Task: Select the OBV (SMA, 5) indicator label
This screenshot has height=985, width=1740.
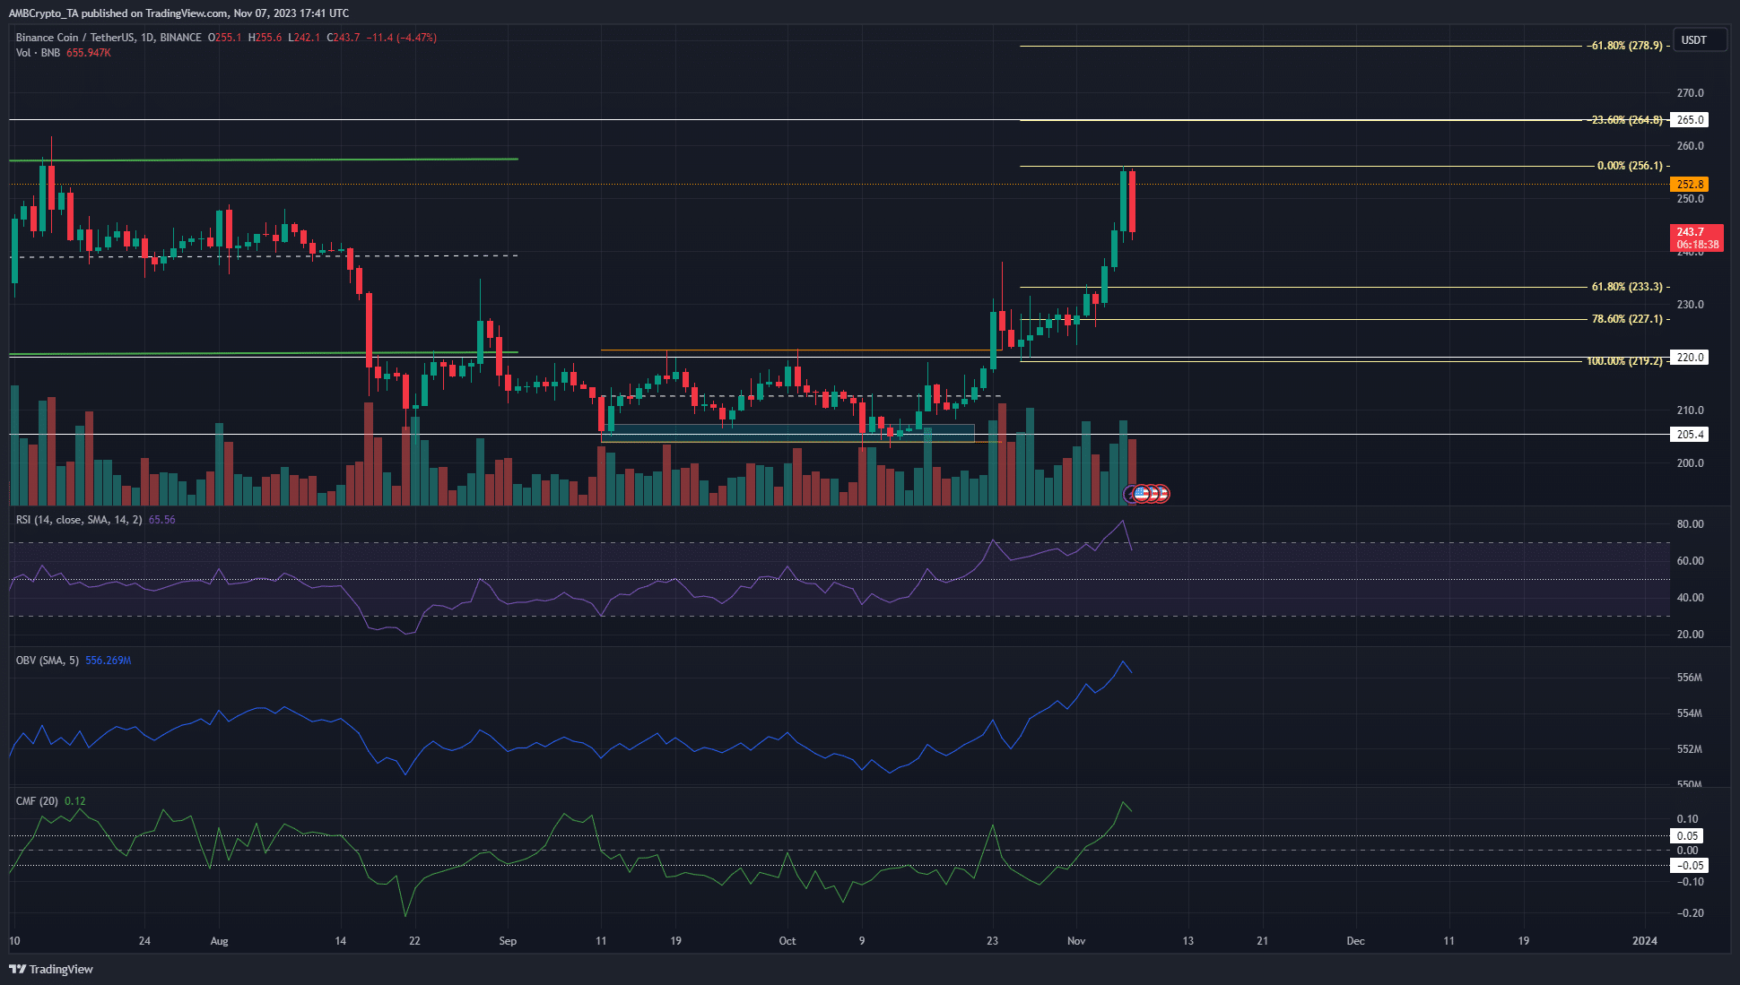Action: click(x=48, y=661)
